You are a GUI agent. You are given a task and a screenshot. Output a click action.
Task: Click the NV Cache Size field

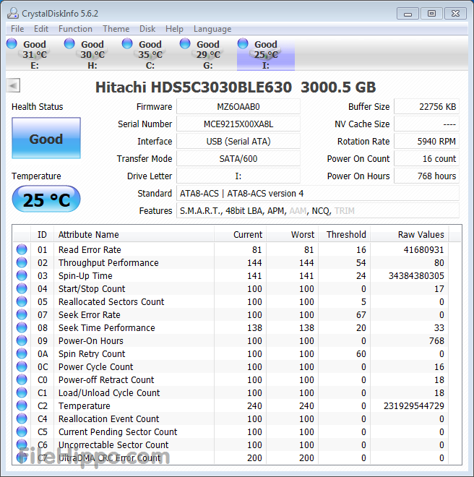pos(426,124)
